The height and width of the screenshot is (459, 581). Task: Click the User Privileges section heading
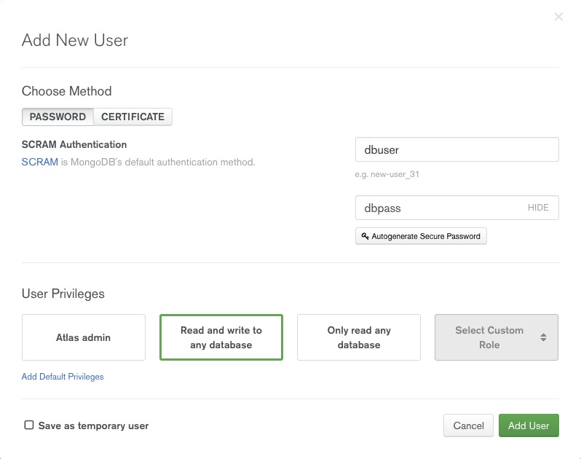click(x=63, y=294)
